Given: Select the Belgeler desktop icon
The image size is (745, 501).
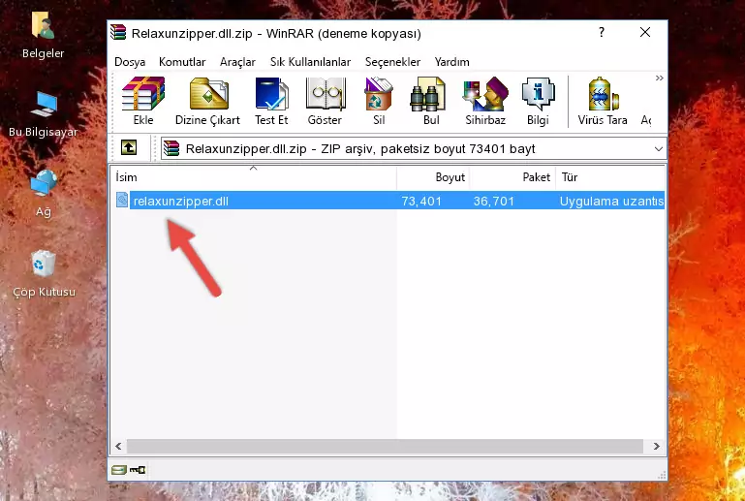Looking at the screenshot, I should click(43, 36).
